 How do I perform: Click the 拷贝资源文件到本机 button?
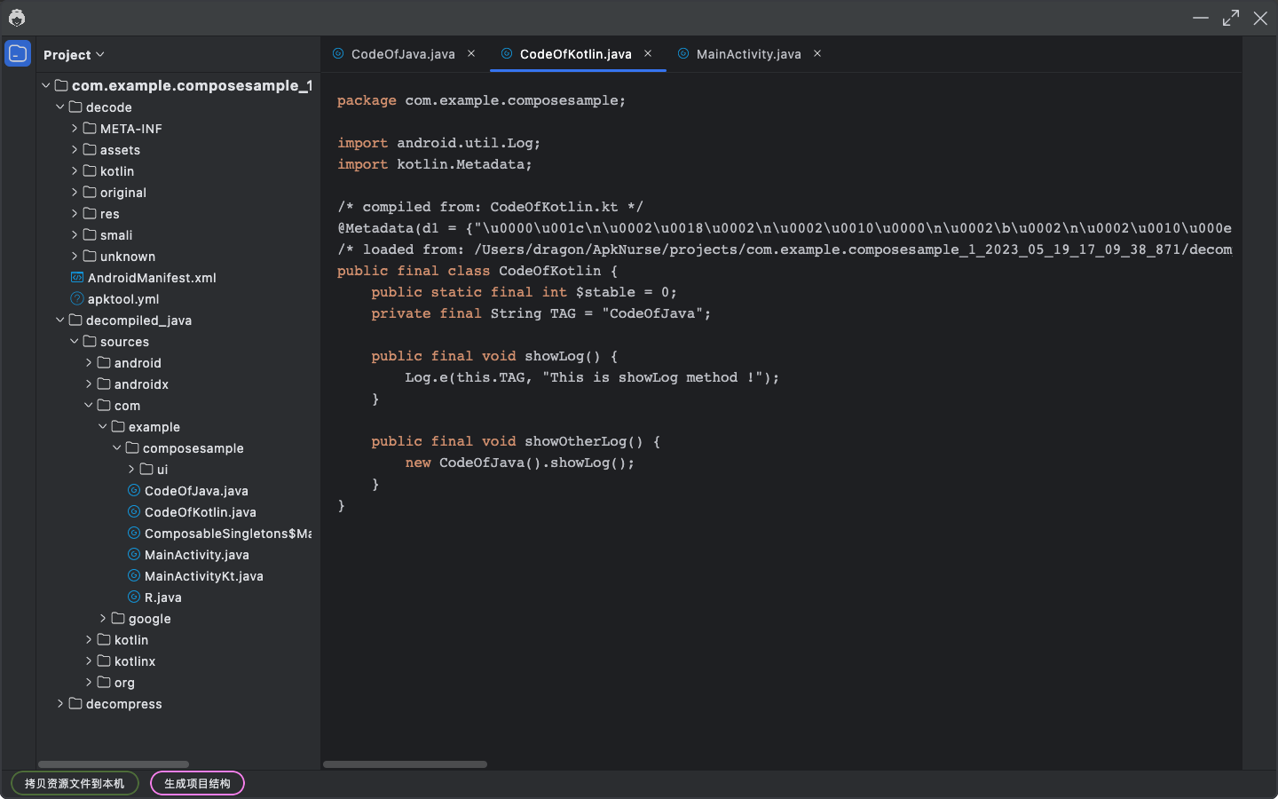point(75,783)
